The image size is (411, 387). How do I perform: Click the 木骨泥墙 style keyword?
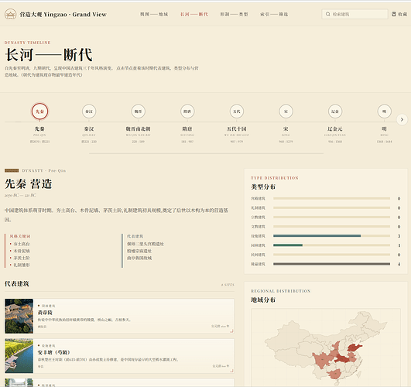click(x=22, y=251)
